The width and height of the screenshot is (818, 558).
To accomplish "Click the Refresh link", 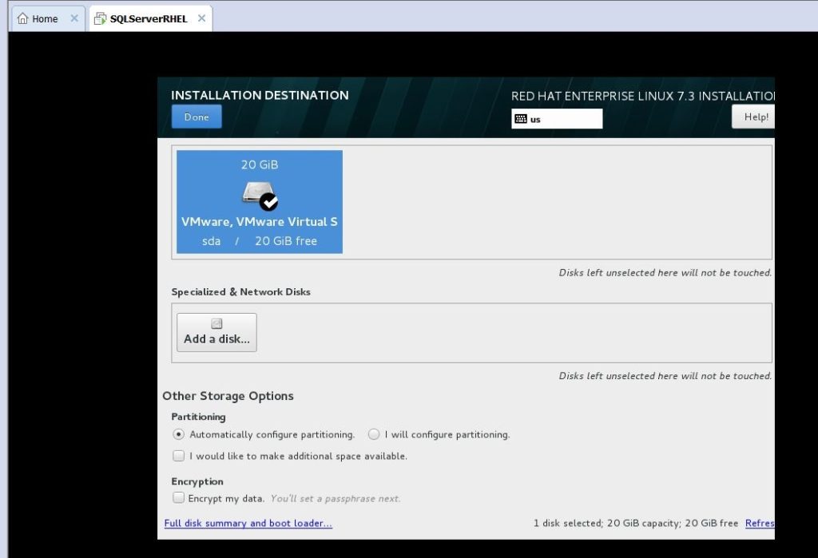I will pos(760,524).
